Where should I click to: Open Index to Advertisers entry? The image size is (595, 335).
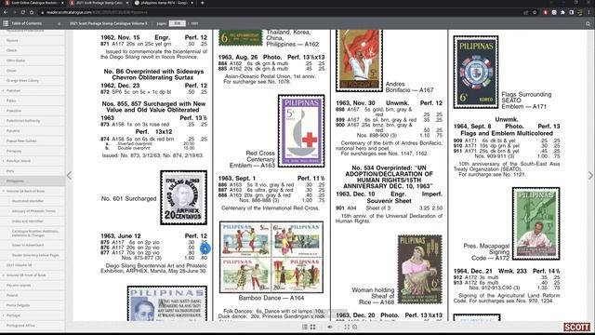pos(28,245)
